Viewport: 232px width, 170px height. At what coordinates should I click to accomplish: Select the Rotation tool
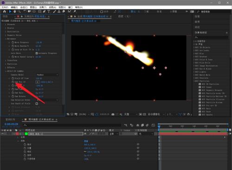click(25, 12)
